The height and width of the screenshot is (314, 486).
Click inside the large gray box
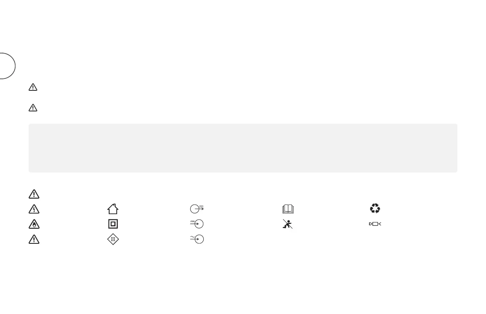point(243,148)
